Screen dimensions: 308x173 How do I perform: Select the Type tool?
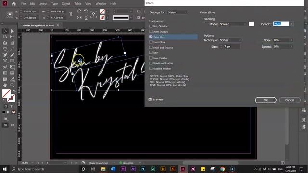[x=5, y=49]
